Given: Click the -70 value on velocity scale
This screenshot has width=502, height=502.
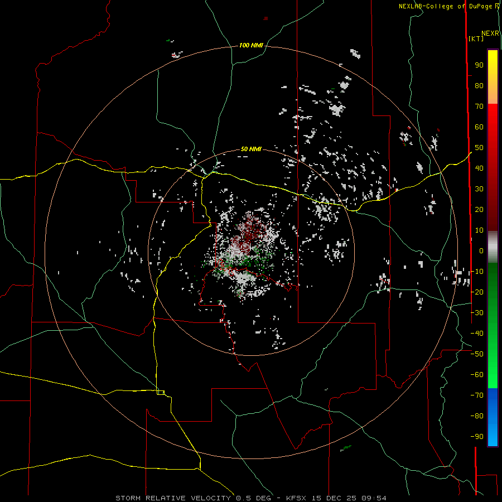Looking at the screenshot, I should point(477,395).
